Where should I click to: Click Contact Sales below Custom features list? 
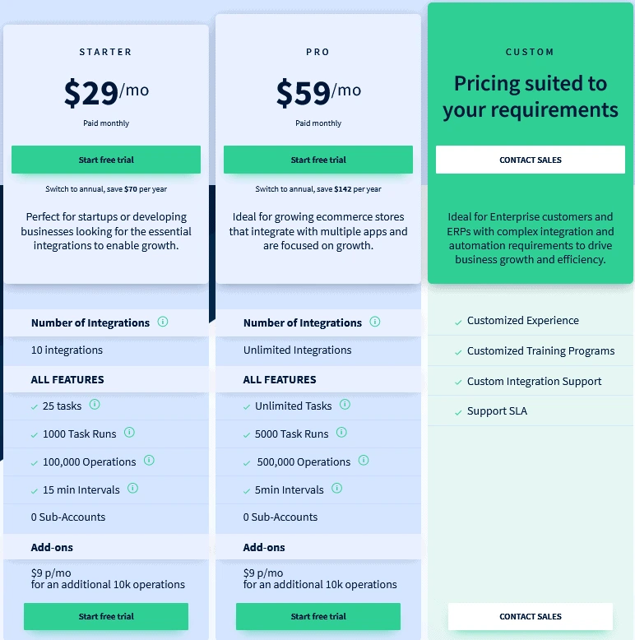click(x=531, y=616)
